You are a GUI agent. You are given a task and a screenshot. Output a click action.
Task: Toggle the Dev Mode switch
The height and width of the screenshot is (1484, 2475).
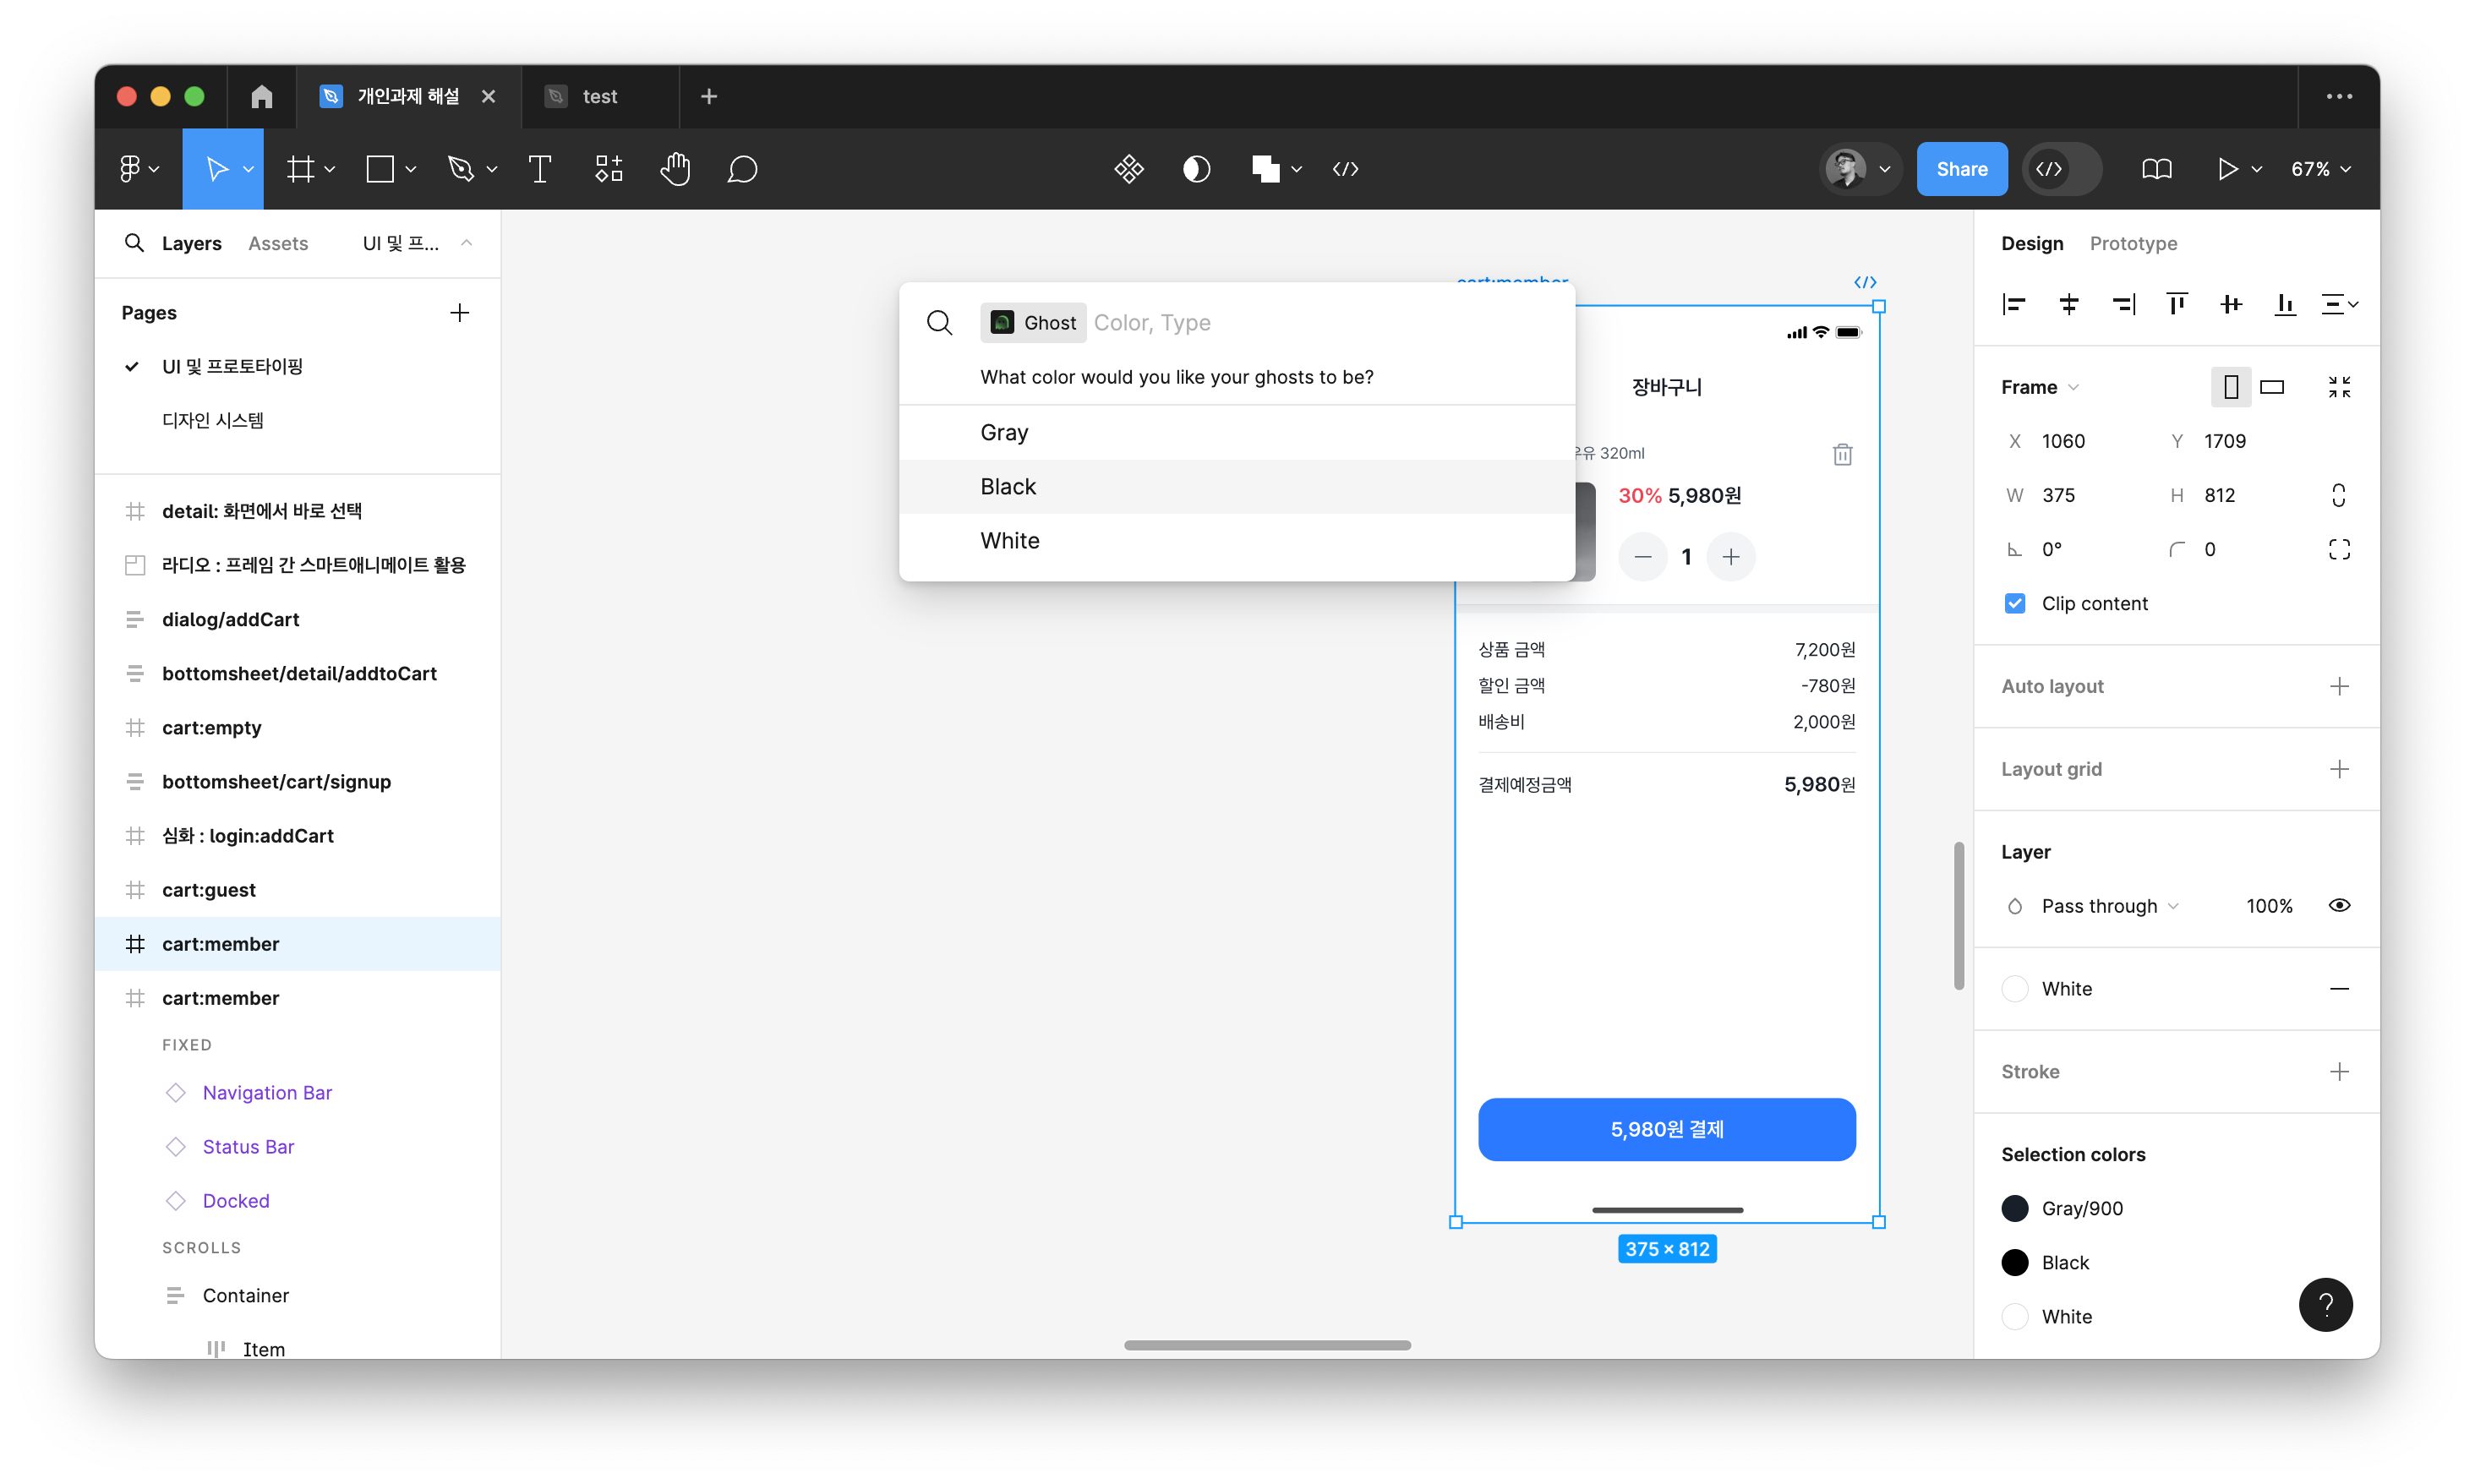[2062, 169]
